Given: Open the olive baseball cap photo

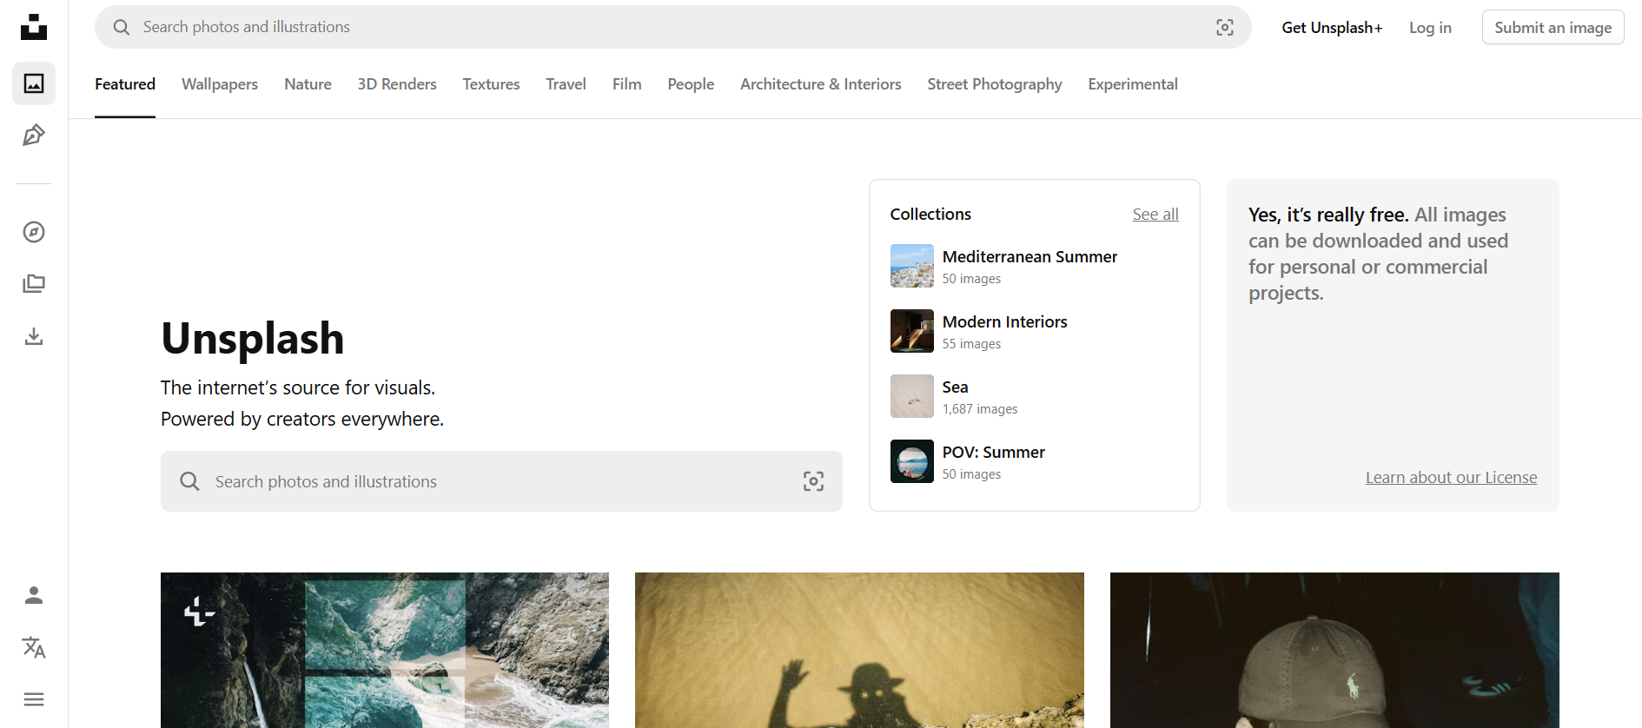Looking at the screenshot, I should pos(1334,650).
